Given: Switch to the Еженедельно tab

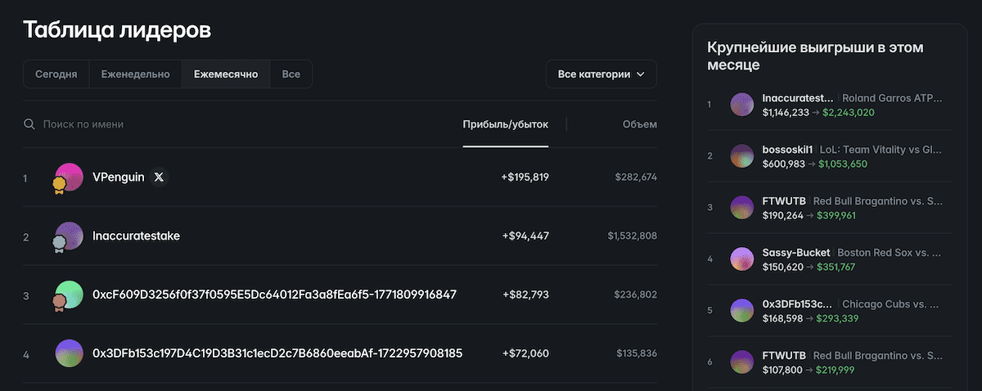Looking at the screenshot, I should [136, 74].
